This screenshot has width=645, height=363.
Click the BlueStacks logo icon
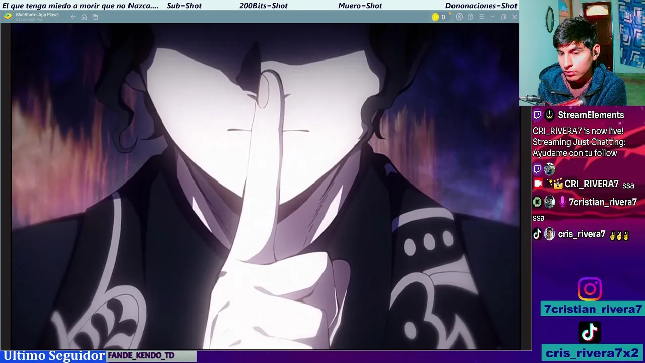(x=7, y=16)
